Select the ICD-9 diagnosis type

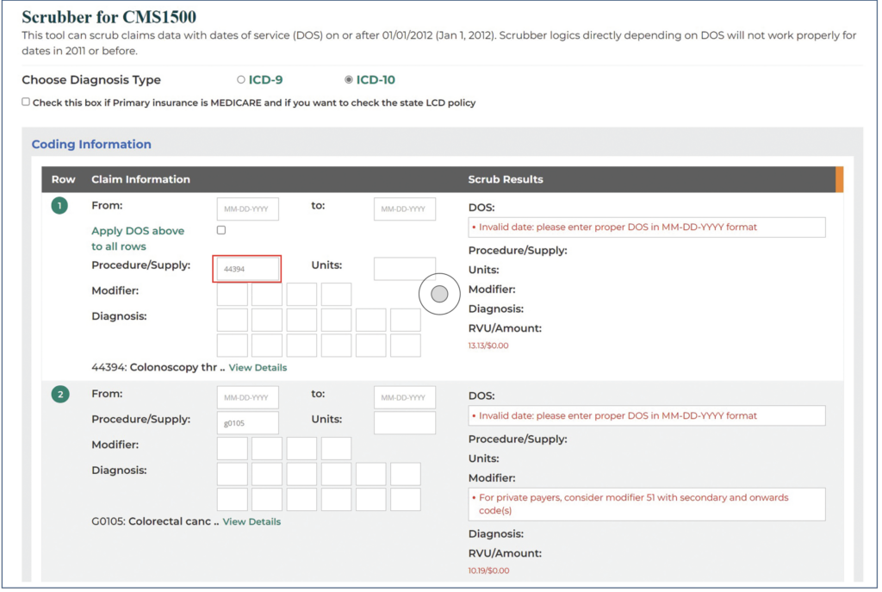pyautogui.click(x=241, y=78)
